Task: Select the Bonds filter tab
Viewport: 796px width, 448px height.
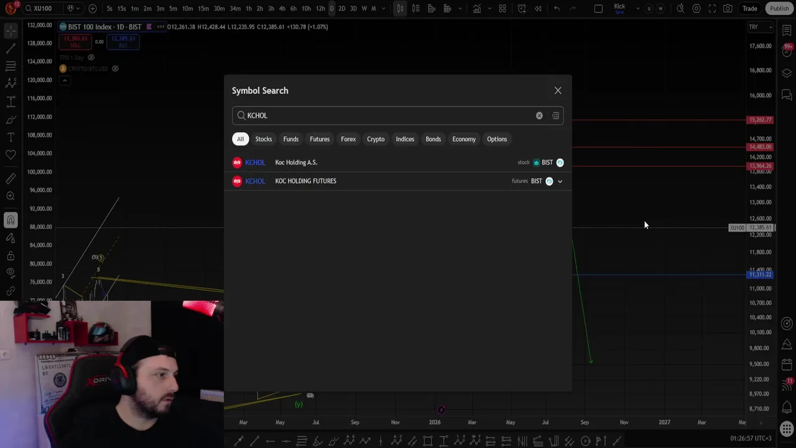Action: pos(433,139)
